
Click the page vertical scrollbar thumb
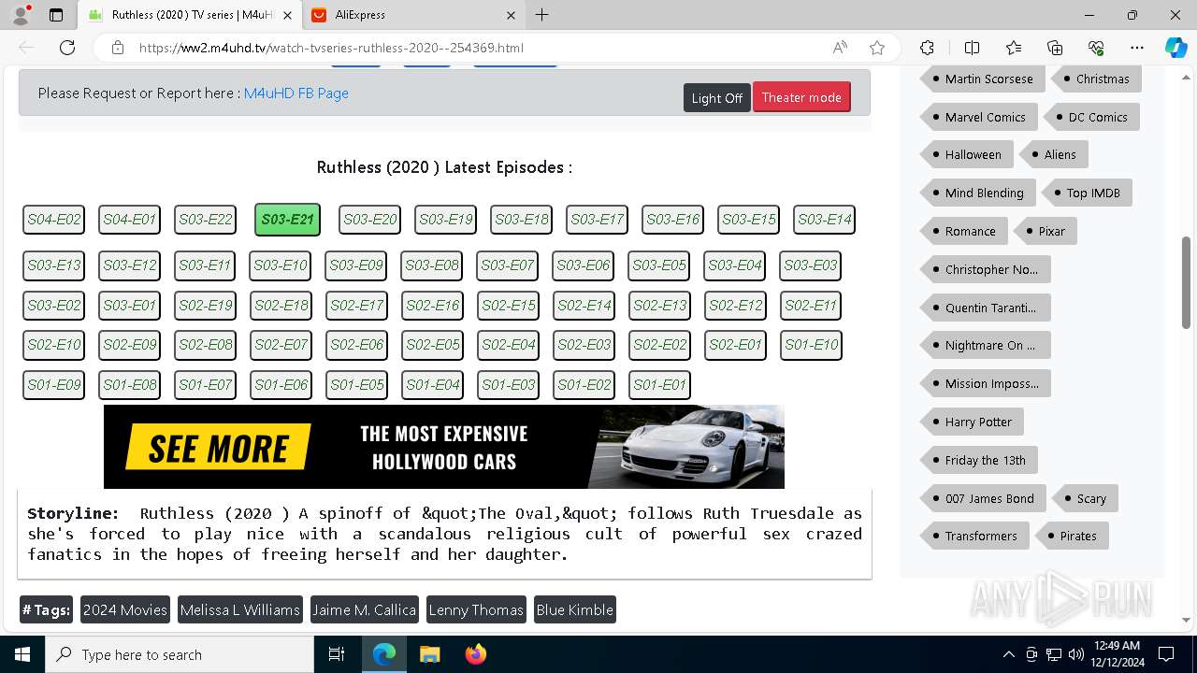click(x=1186, y=282)
